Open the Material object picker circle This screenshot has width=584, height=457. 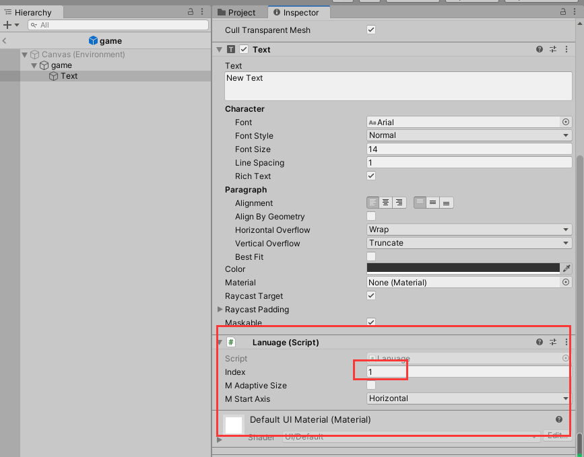pyautogui.click(x=566, y=283)
